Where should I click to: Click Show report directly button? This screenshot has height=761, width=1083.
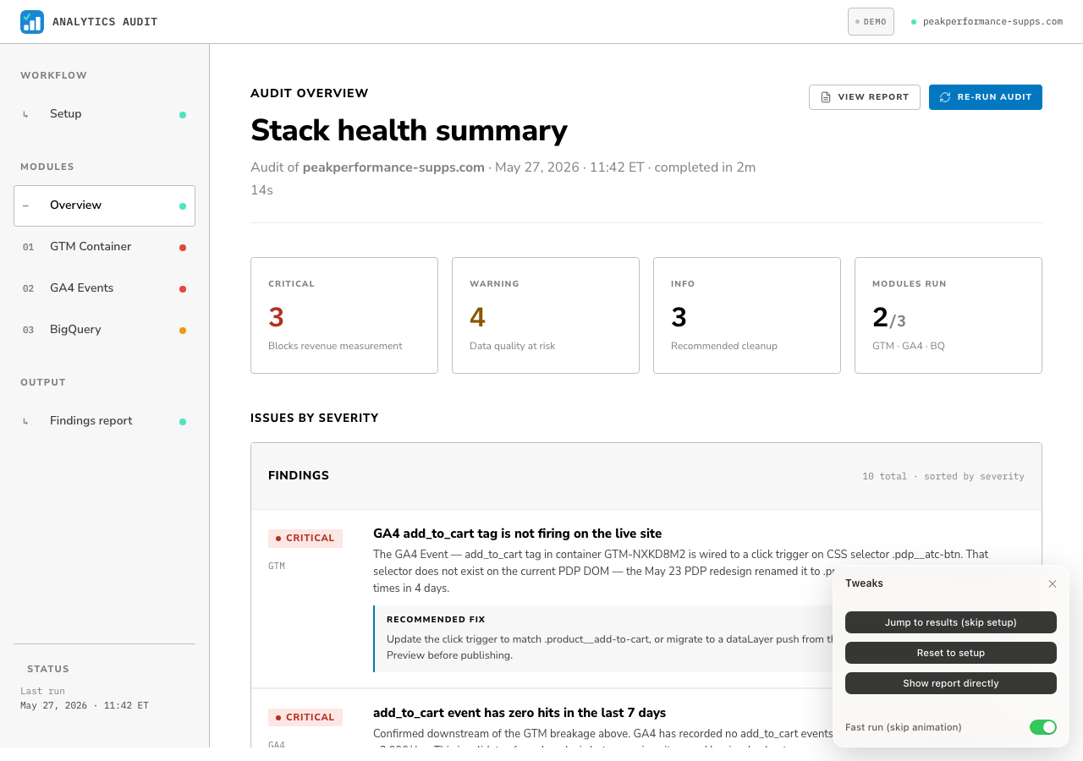951,683
